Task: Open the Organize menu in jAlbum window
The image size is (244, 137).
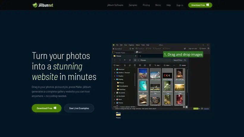Action: 131,45
